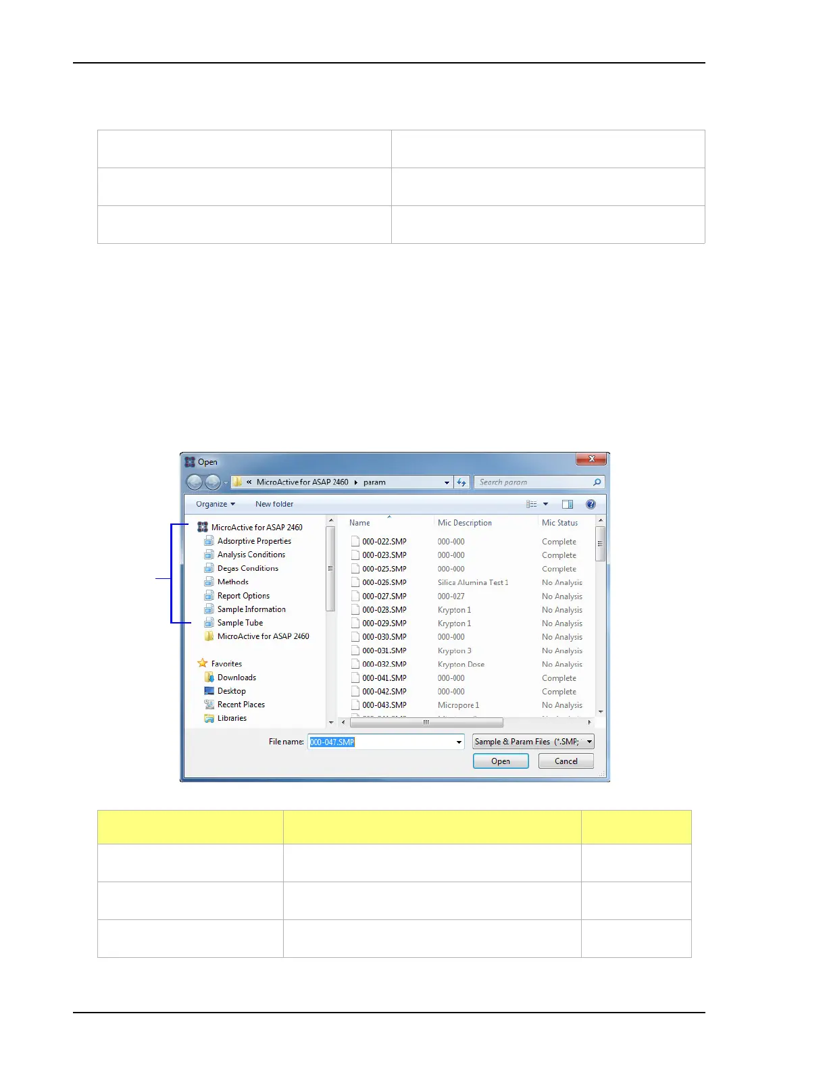Image resolution: width=827 pixels, height=1070 pixels.
Task: Click the Open button
Action: point(501,761)
